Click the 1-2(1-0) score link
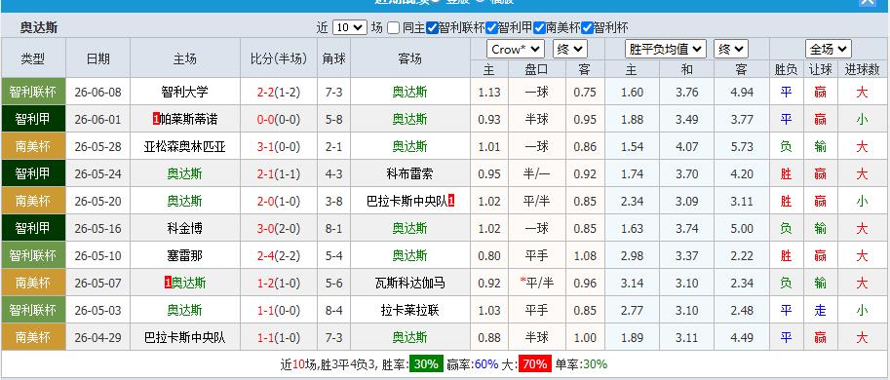Screen dimensions: 890x380 [279, 283]
